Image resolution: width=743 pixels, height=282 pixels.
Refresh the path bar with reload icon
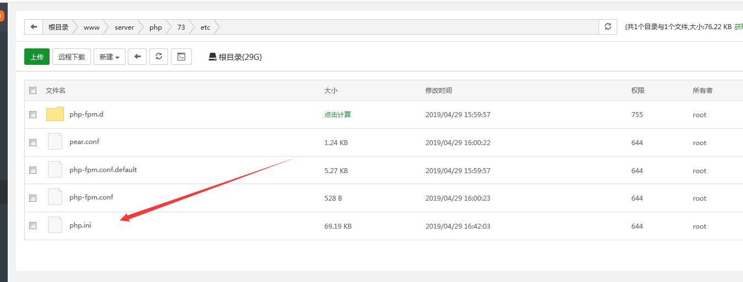pyautogui.click(x=607, y=27)
